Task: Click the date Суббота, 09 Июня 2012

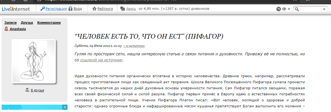Action: pos(98,46)
